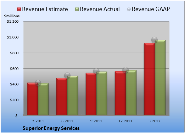185x133 pixels.
Task: Click the '$-' y-axis baseline value
Action: coord(17,116)
